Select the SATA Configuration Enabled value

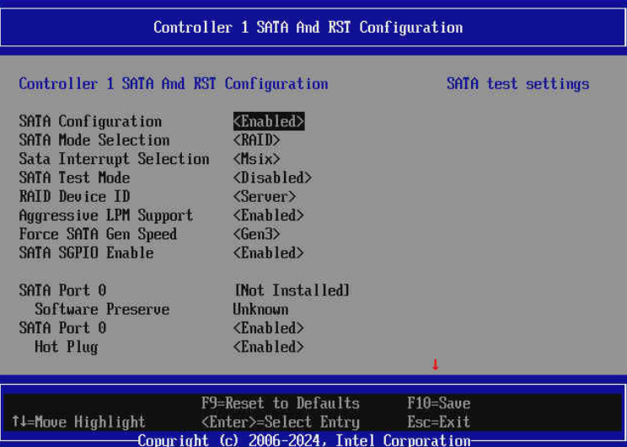(269, 121)
